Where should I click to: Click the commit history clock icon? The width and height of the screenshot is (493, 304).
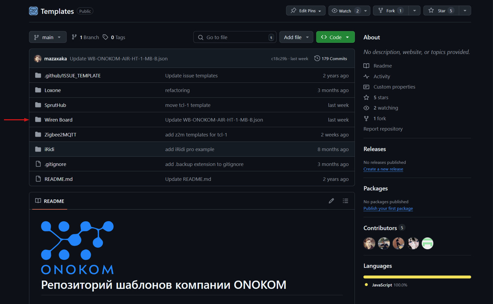(x=317, y=58)
